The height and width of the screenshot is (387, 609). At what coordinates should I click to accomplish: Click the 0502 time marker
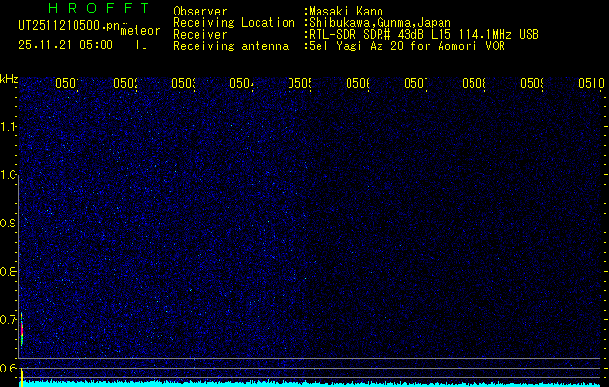126,83
